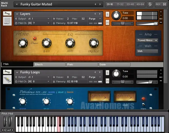Click the Layers Tune knob
Image resolution: width=169 pixels, height=133 pixels.
(x=116, y=15)
